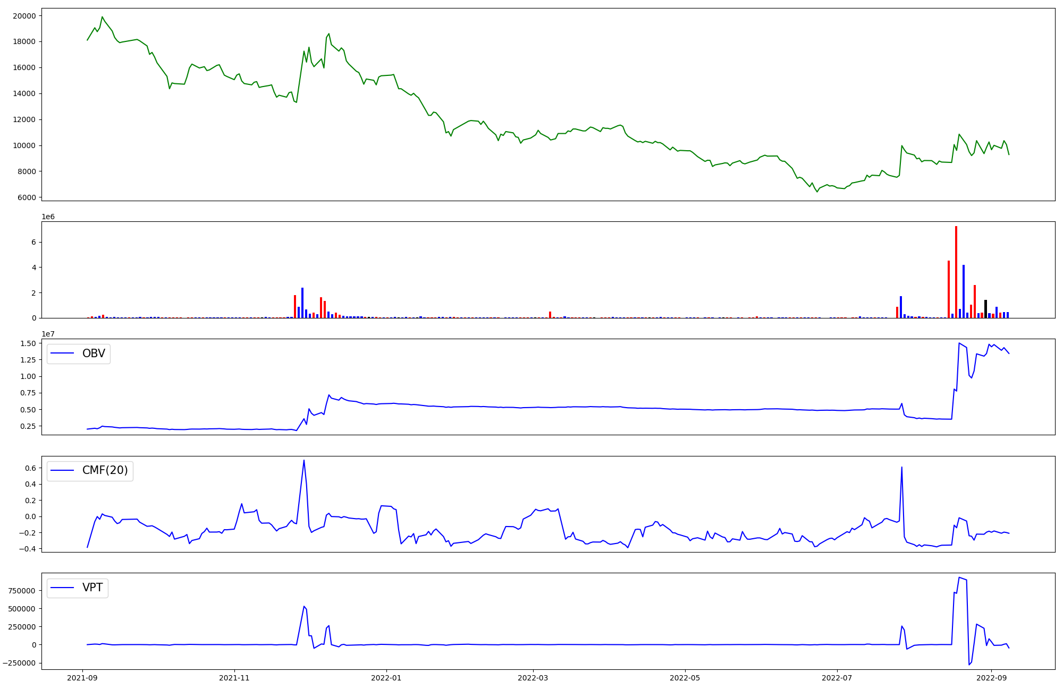Click the OBV legend label
This screenshot has width=1063, height=690.
pyautogui.click(x=94, y=353)
